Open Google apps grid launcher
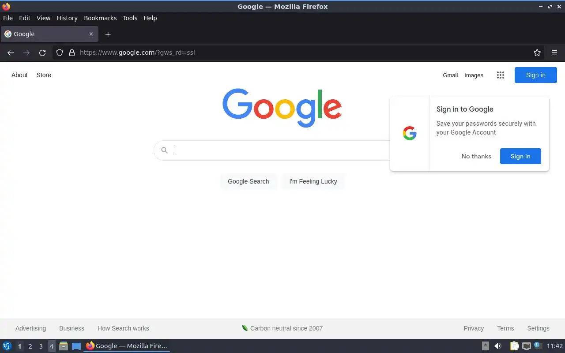The width and height of the screenshot is (565, 353). pos(500,75)
